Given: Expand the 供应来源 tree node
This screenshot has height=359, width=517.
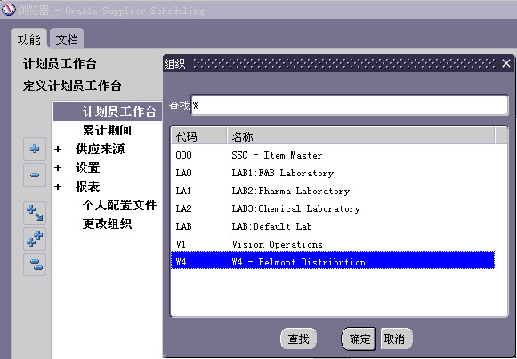Looking at the screenshot, I should (x=58, y=149).
